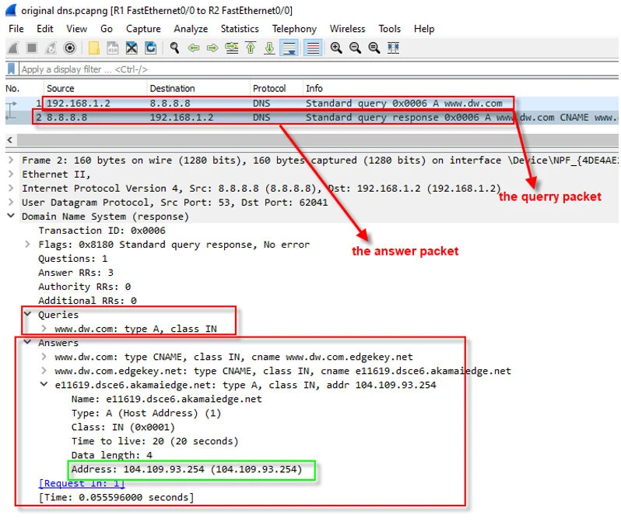Image resolution: width=621 pixels, height=522 pixels.
Task: Click the zoom in magnifier icon
Action: coord(336,48)
